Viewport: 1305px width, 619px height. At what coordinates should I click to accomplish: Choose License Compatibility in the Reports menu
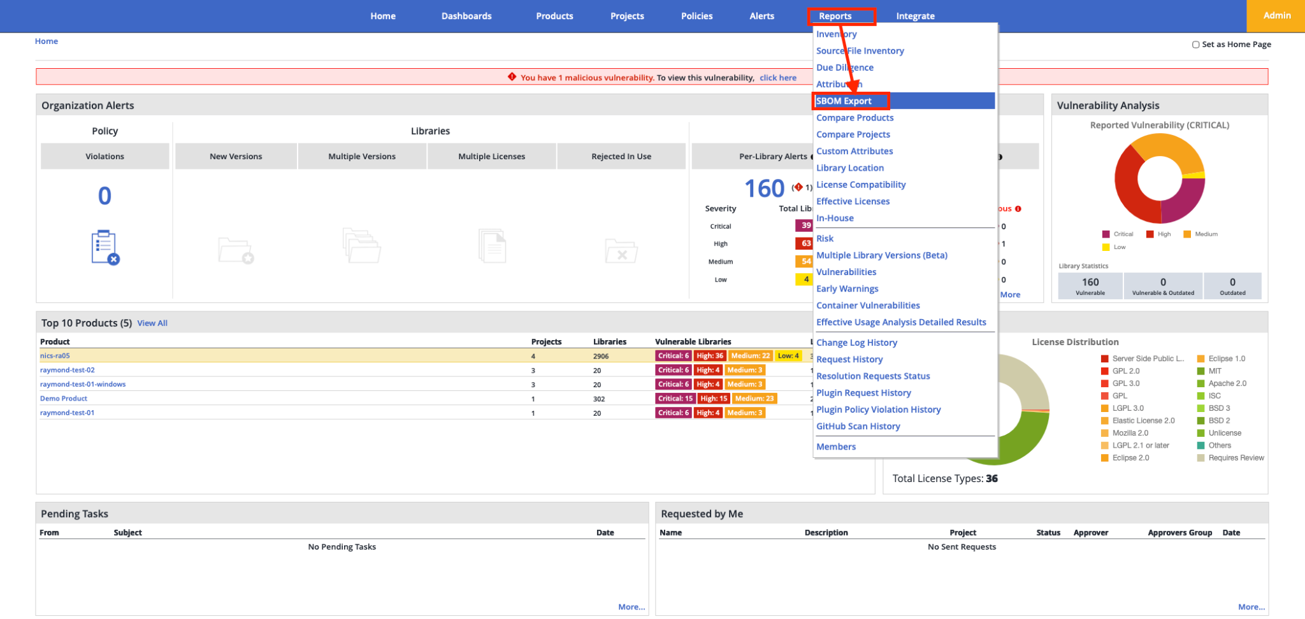pos(861,185)
